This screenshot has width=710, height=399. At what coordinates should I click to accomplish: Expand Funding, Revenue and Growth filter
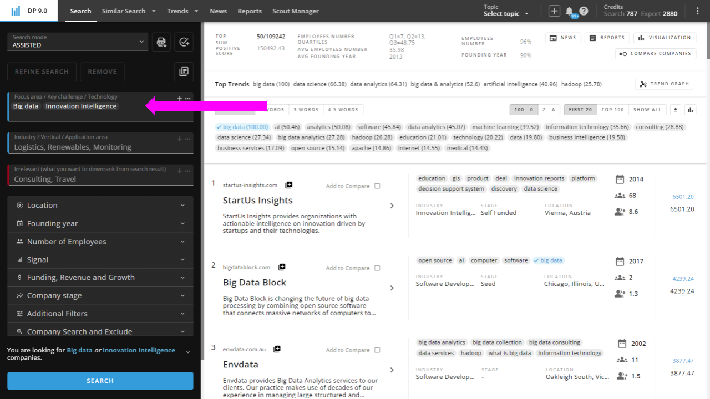click(100, 277)
